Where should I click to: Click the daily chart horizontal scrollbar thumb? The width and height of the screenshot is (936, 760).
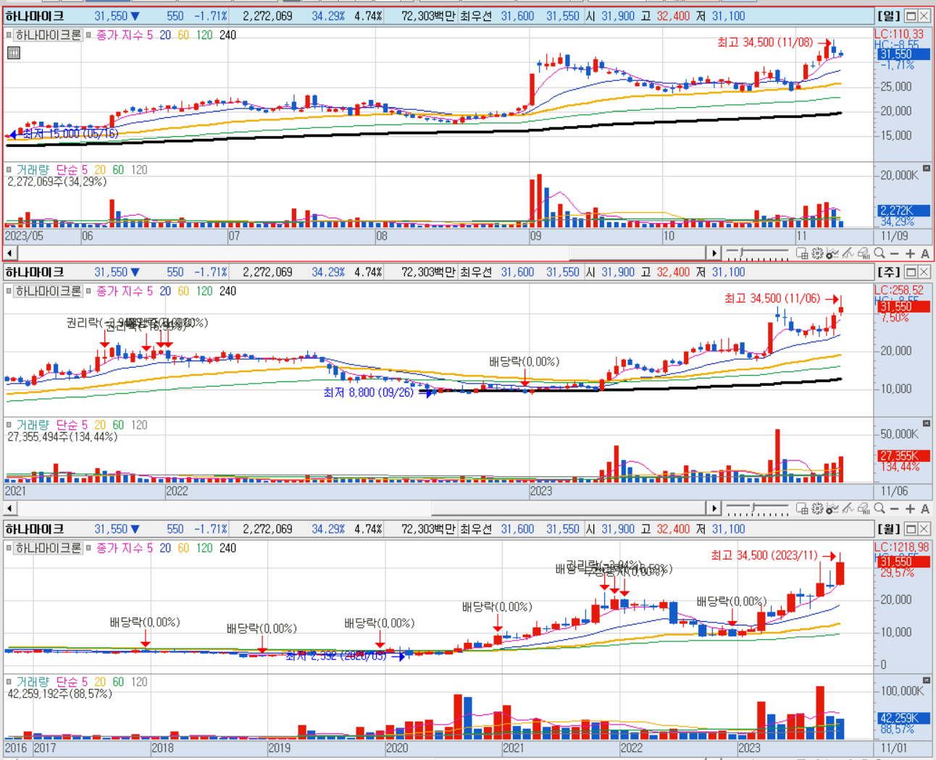click(x=638, y=253)
